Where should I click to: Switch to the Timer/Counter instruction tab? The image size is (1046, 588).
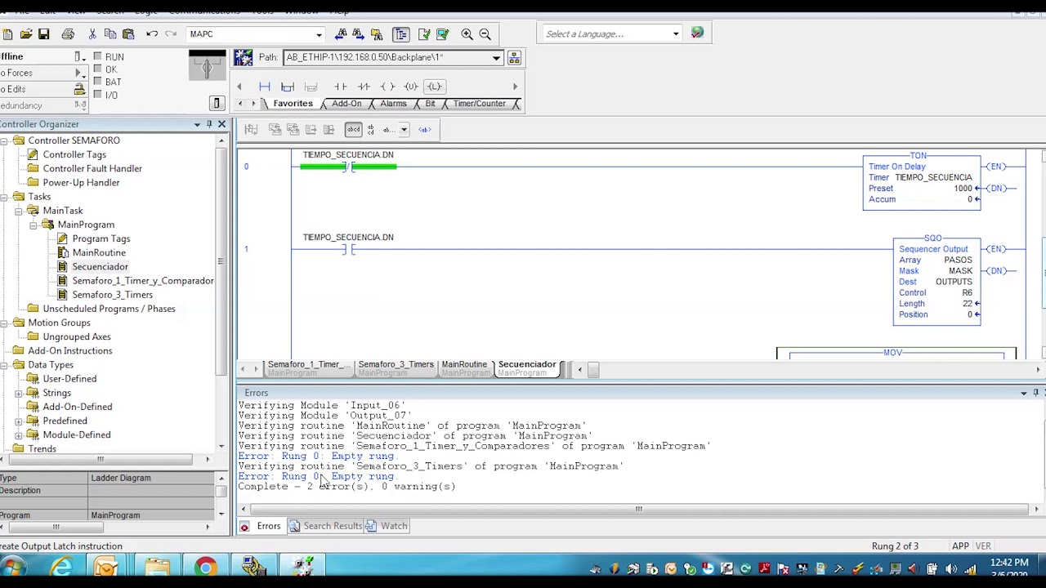click(x=479, y=104)
